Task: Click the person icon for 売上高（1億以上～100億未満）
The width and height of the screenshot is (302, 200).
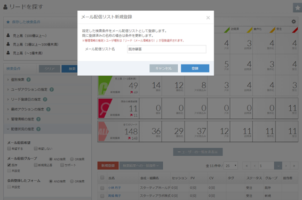Action: (x=8, y=44)
